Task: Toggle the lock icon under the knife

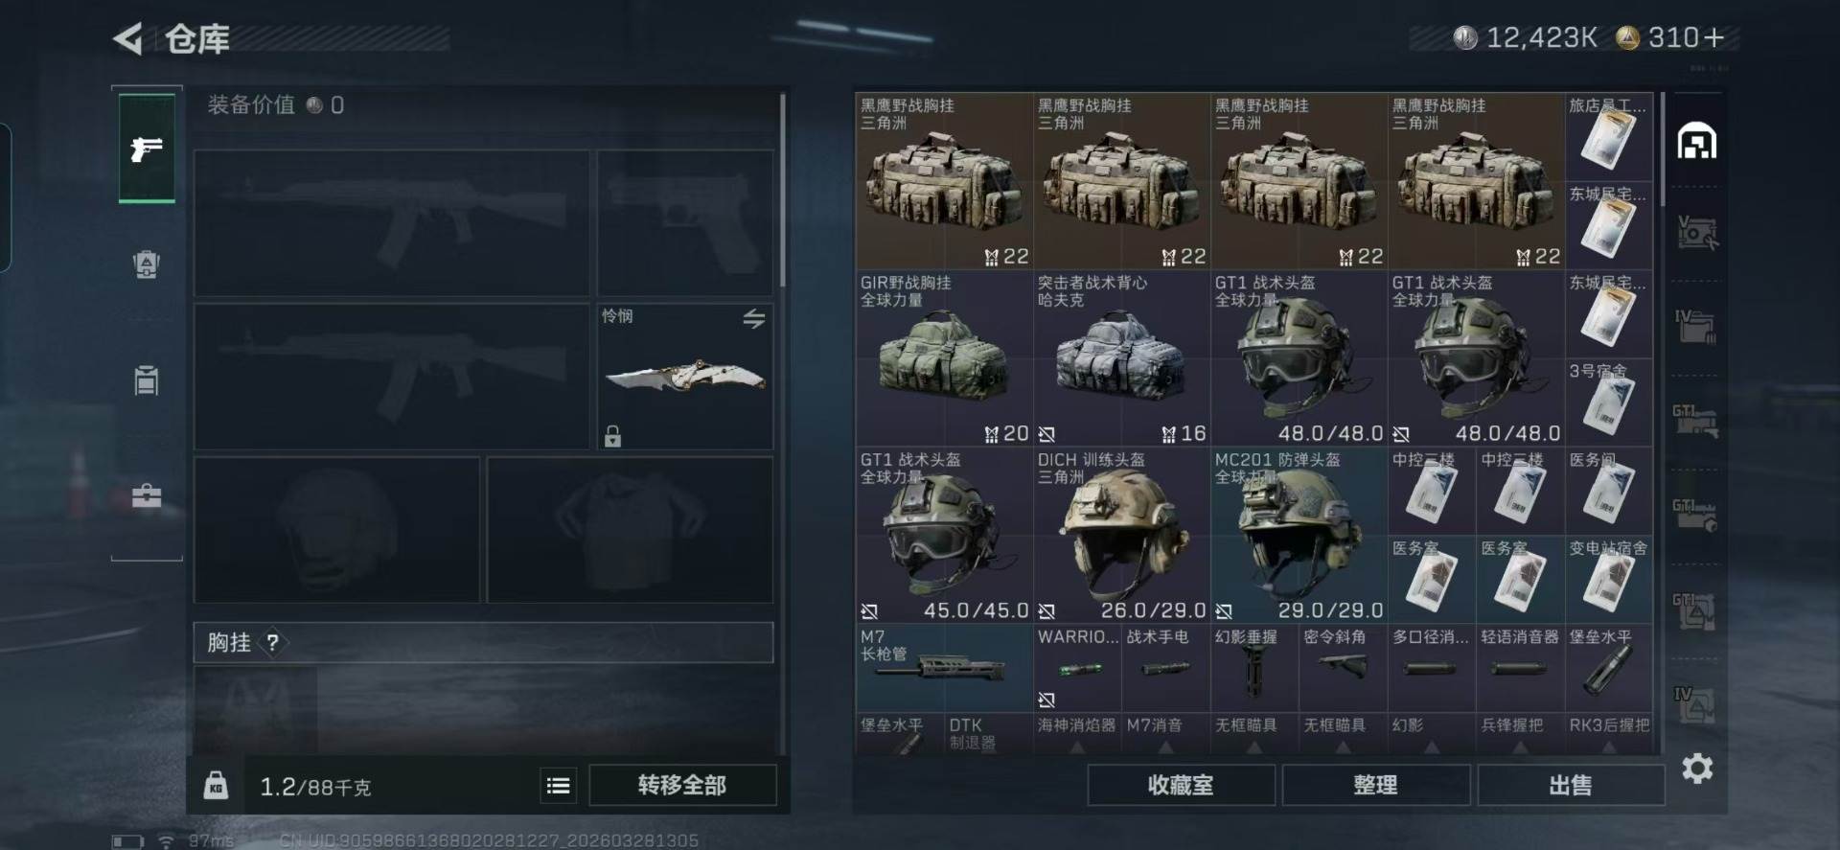Action: (x=612, y=437)
